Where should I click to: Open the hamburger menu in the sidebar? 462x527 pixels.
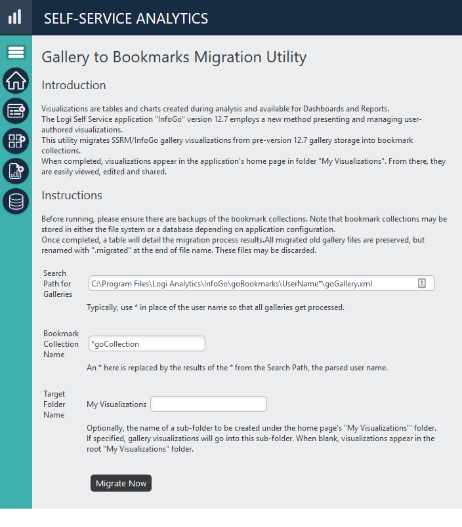click(16, 52)
